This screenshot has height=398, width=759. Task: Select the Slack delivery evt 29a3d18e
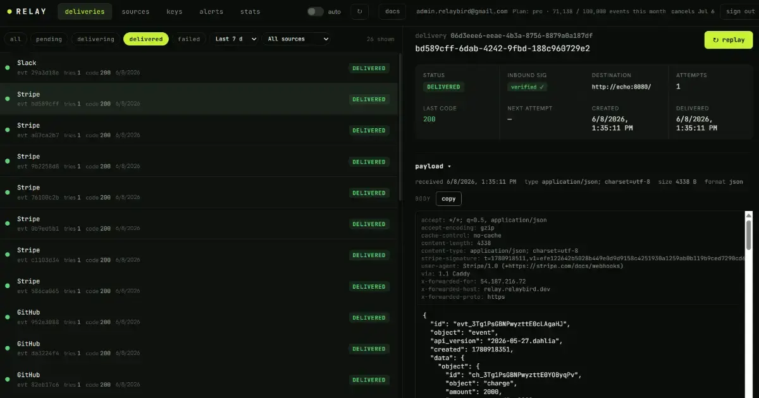click(199, 68)
